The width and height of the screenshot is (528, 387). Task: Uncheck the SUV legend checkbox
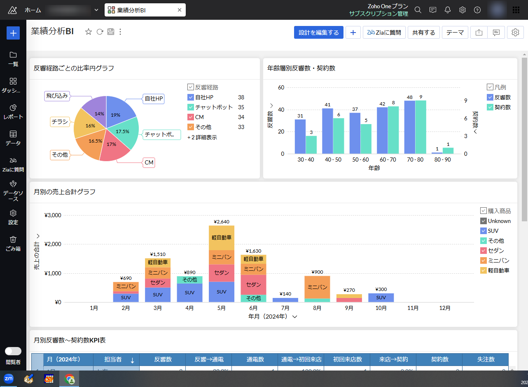point(484,231)
